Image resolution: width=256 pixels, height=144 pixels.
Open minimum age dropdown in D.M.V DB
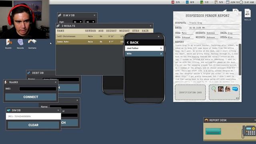point(77,22)
